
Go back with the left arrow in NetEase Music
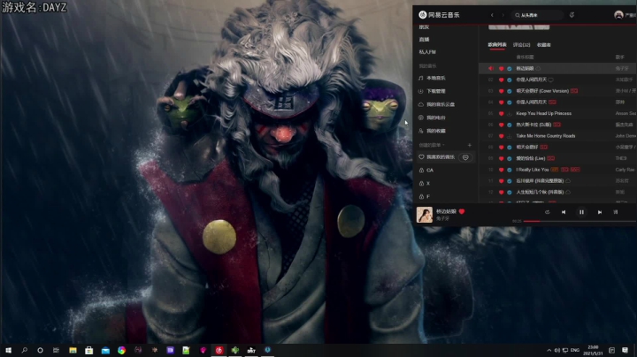pos(492,15)
